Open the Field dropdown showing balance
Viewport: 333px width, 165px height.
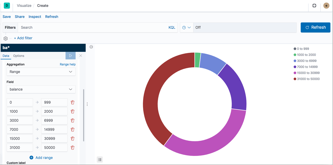pyautogui.click(x=41, y=89)
